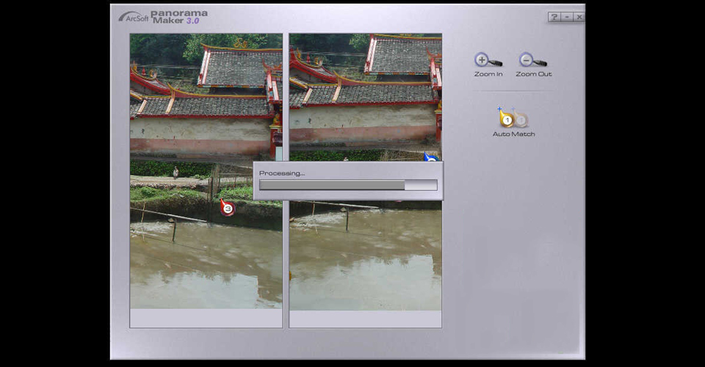Select the blue match point marker in right image
Viewport: 705px width, 367px height.
coord(430,157)
